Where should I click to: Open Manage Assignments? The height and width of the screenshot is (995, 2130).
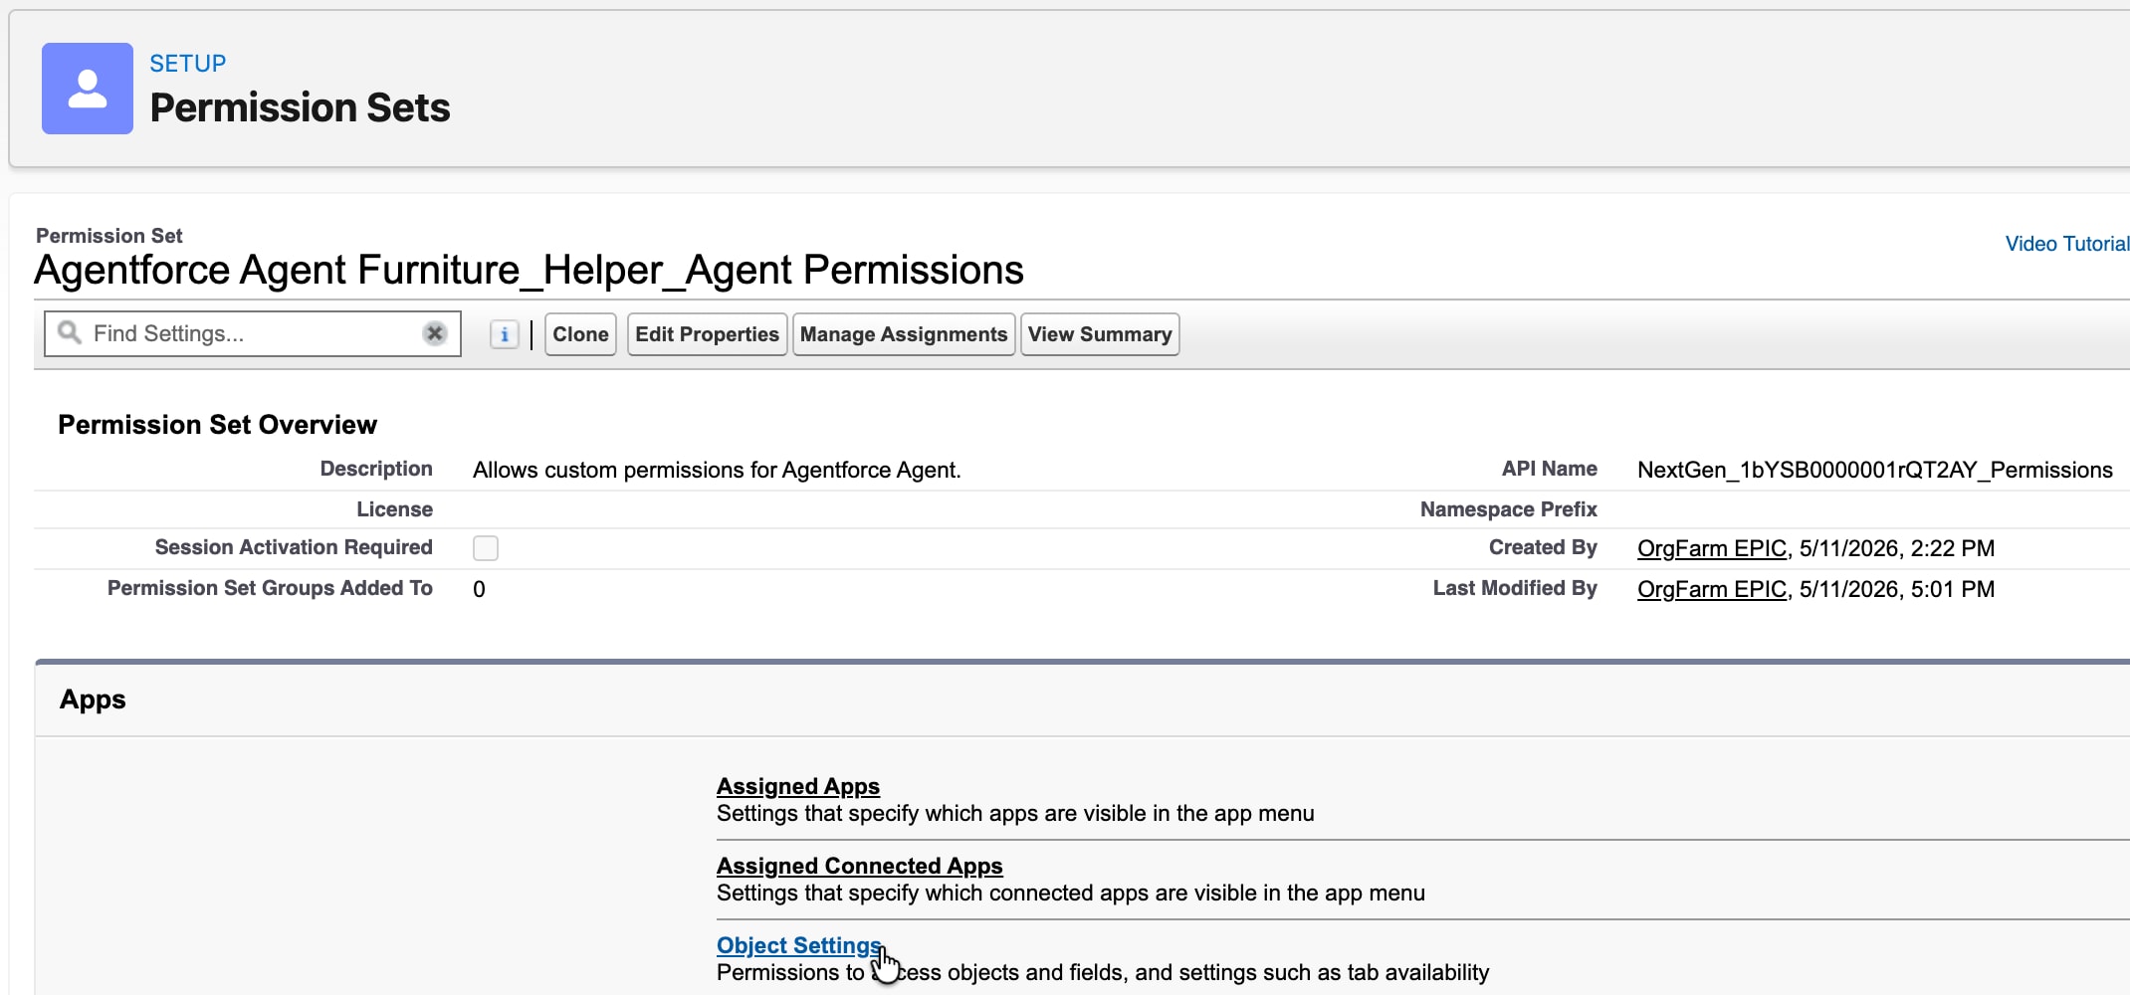[904, 334]
